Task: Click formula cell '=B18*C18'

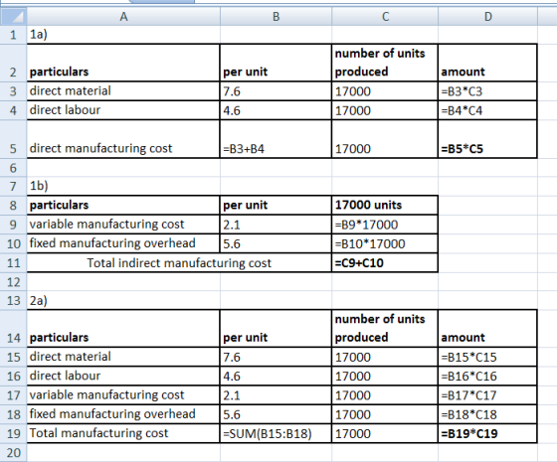Action: 487,414
